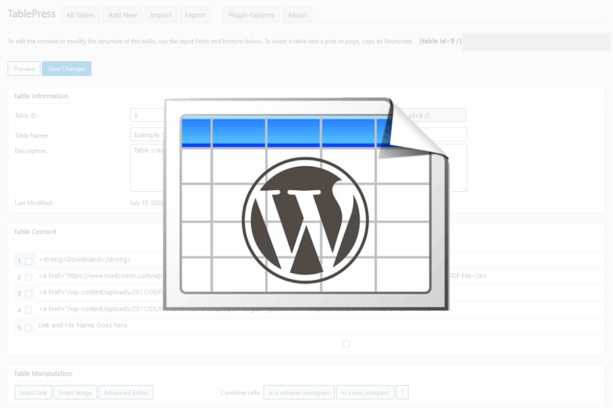Screen dimensions: 613x408
Task: Select the row 1 checkbox
Action: 29,261
